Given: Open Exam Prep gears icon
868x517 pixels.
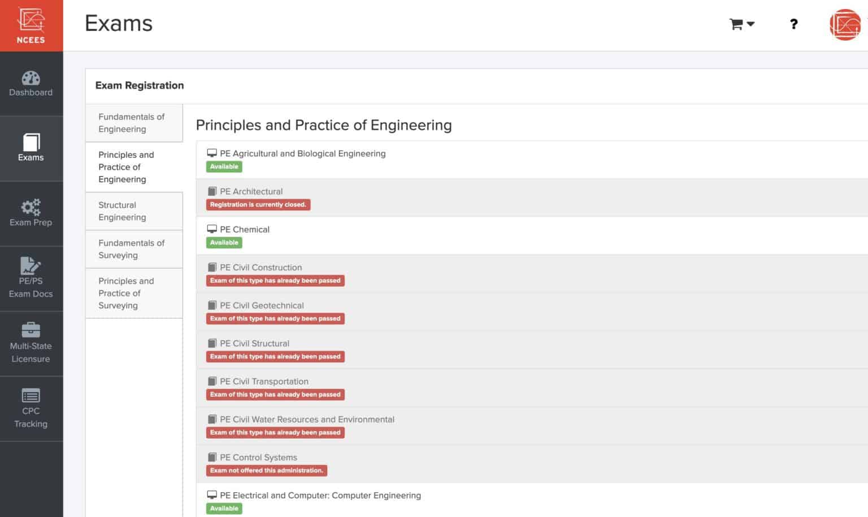Looking at the screenshot, I should [x=31, y=208].
